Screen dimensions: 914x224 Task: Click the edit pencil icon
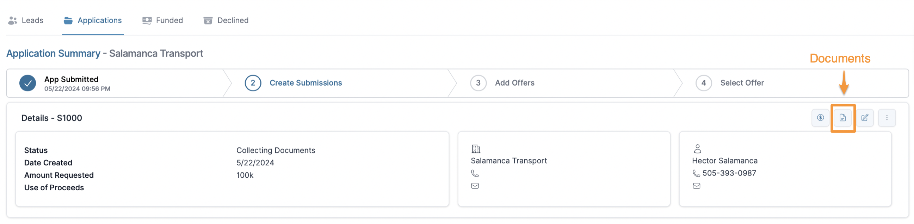click(865, 118)
